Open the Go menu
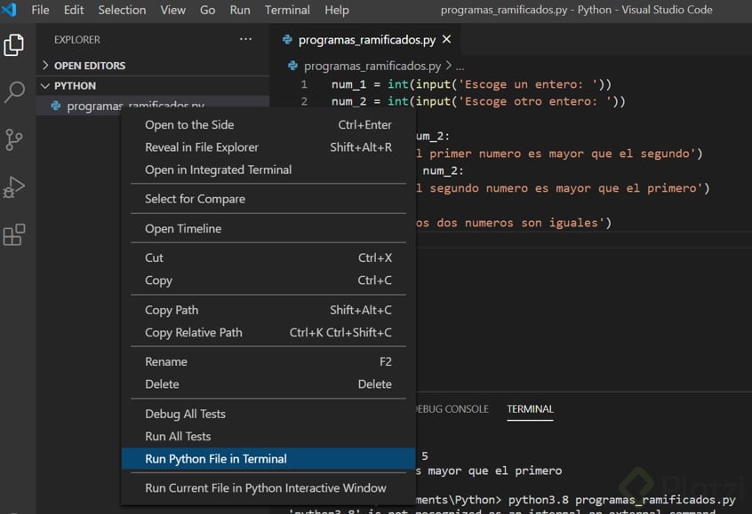 207,10
